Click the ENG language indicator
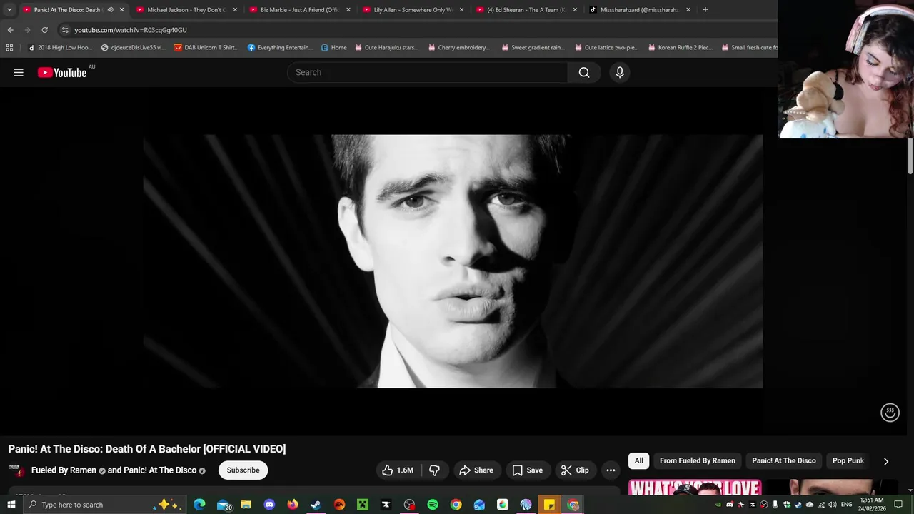The image size is (914, 514). click(x=847, y=505)
